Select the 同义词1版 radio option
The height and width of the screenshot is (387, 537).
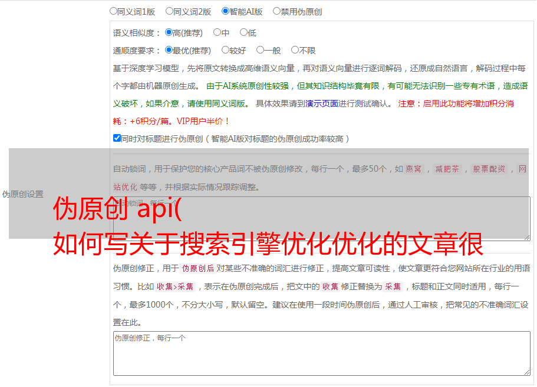[x=114, y=11]
